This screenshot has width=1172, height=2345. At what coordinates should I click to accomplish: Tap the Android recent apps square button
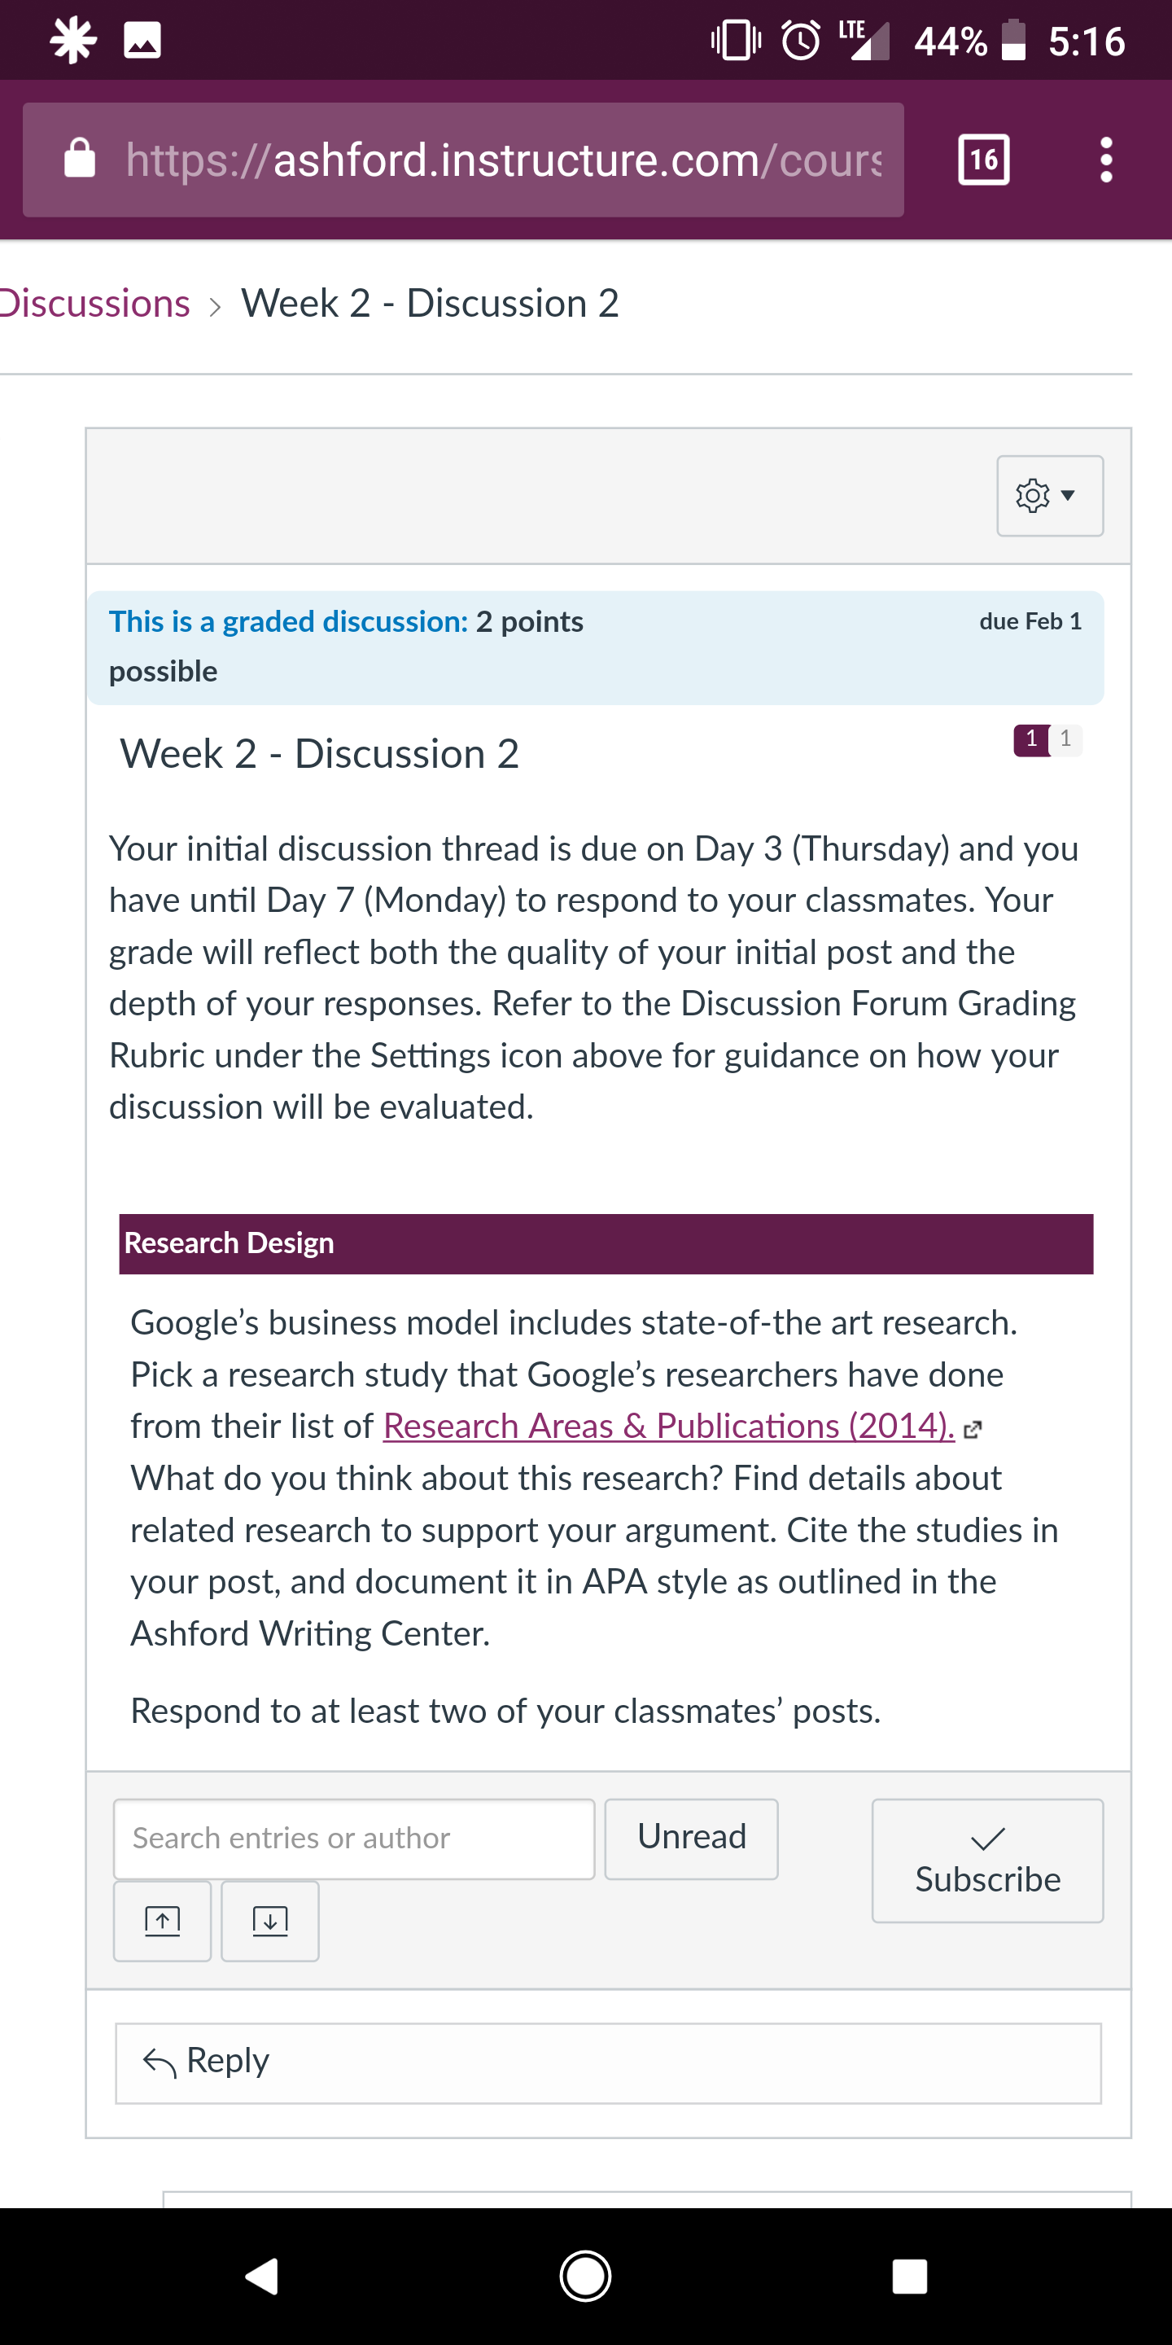coord(909,2277)
